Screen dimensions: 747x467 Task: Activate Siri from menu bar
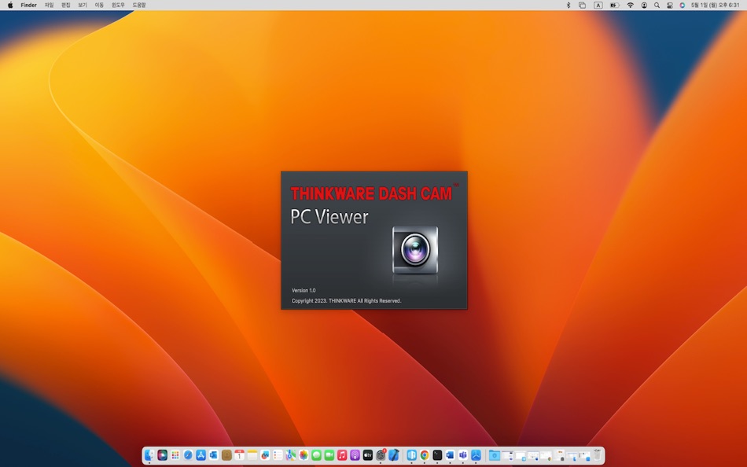coord(683,5)
